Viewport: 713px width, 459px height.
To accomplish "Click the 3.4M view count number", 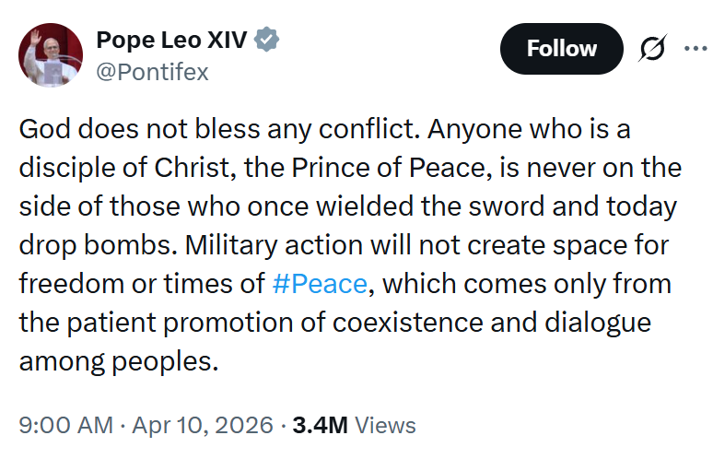I will tap(319, 426).
